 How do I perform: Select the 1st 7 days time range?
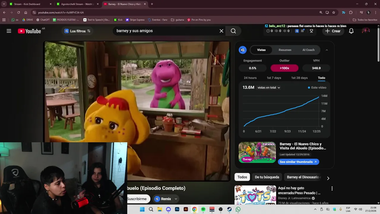coord(274,78)
